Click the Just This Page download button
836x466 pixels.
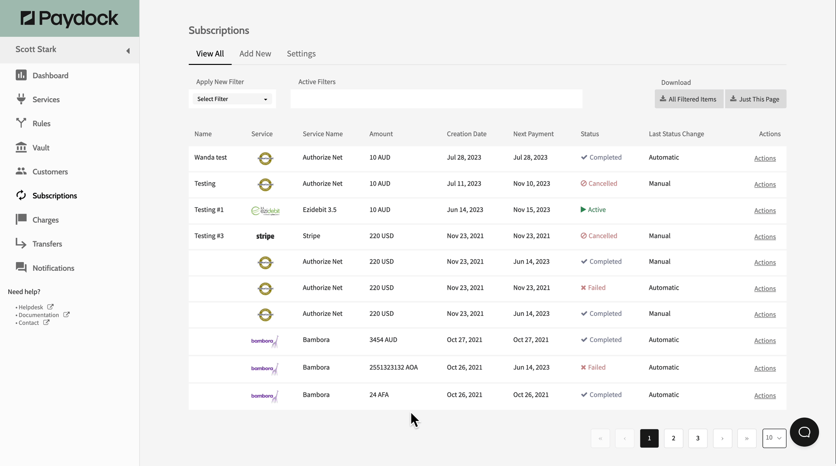coord(755,99)
